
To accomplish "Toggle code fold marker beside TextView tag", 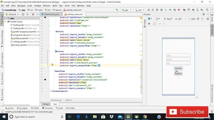I will (x=49, y=71).
